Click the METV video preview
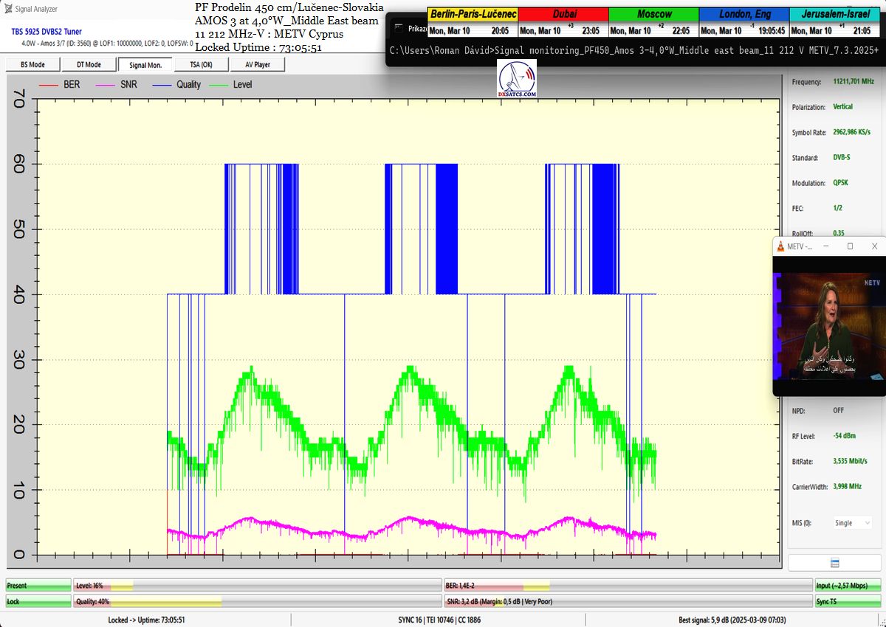 coord(828,325)
